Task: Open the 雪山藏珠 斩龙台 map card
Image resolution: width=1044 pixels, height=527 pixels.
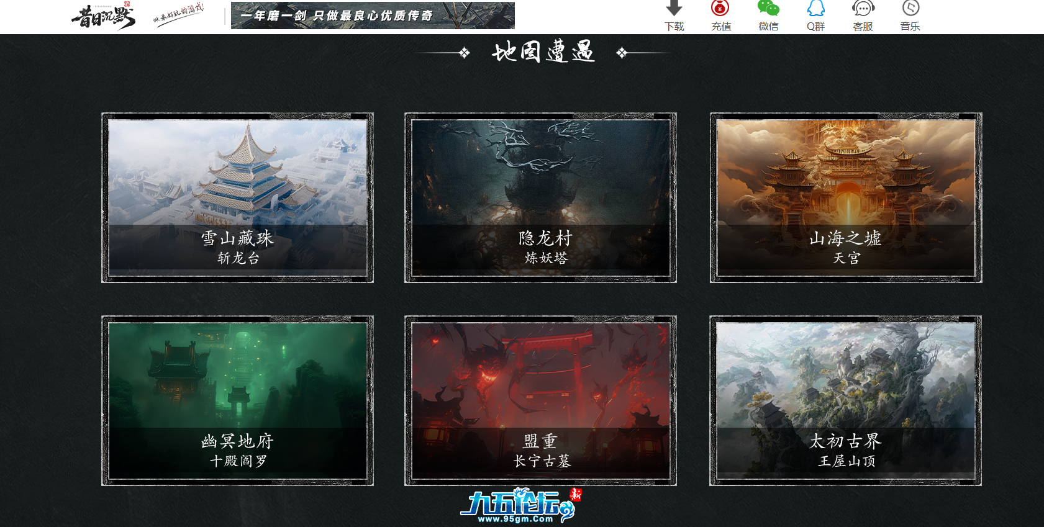Action: click(237, 197)
